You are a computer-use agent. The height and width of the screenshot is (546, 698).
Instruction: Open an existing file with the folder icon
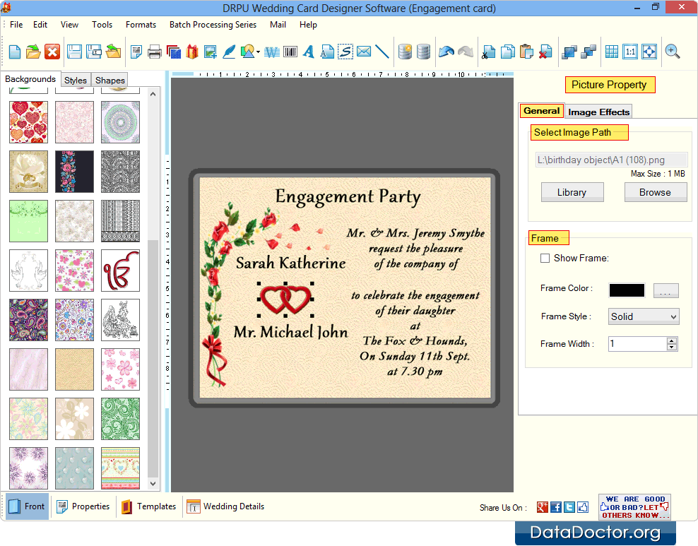[33, 52]
